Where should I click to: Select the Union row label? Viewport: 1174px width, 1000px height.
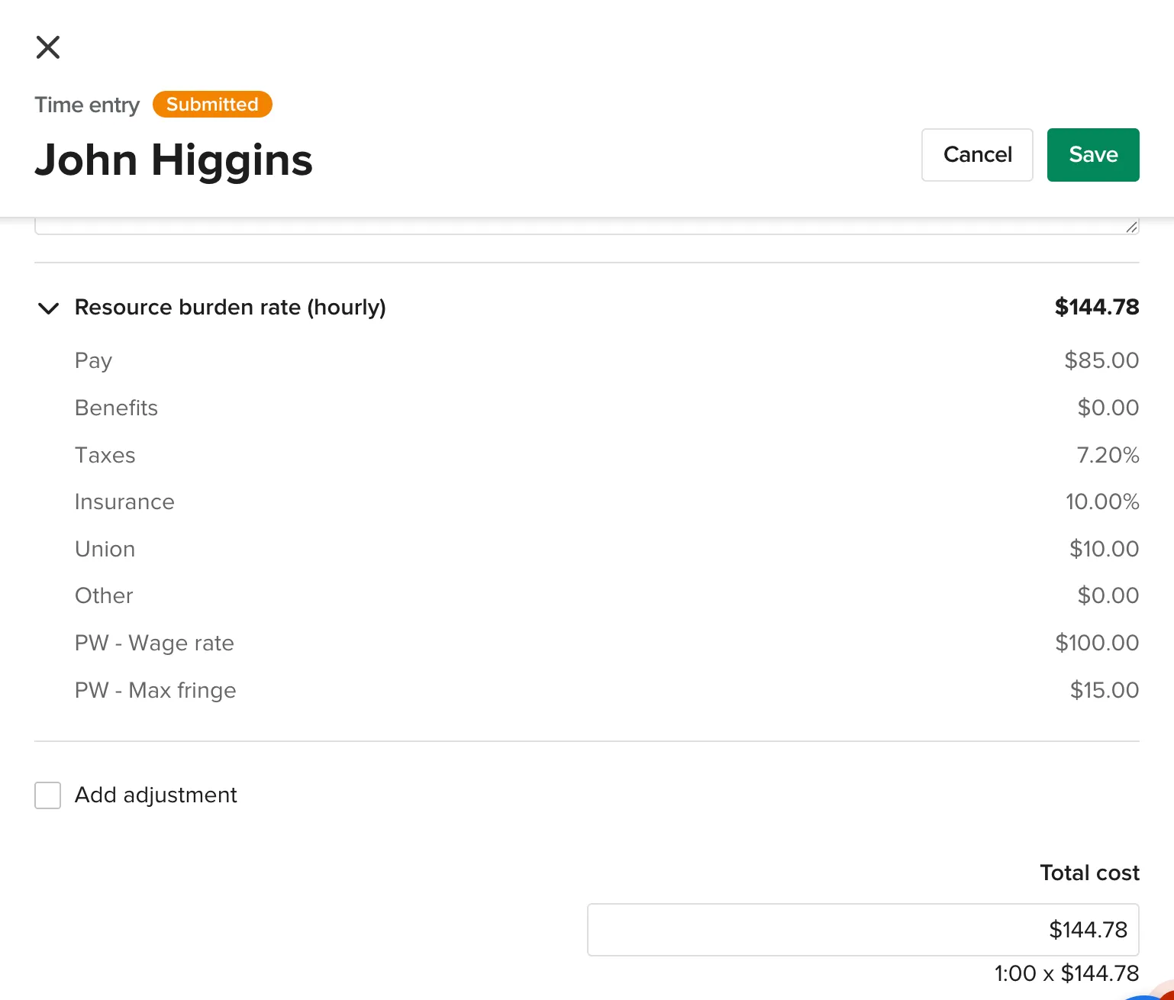click(x=105, y=549)
